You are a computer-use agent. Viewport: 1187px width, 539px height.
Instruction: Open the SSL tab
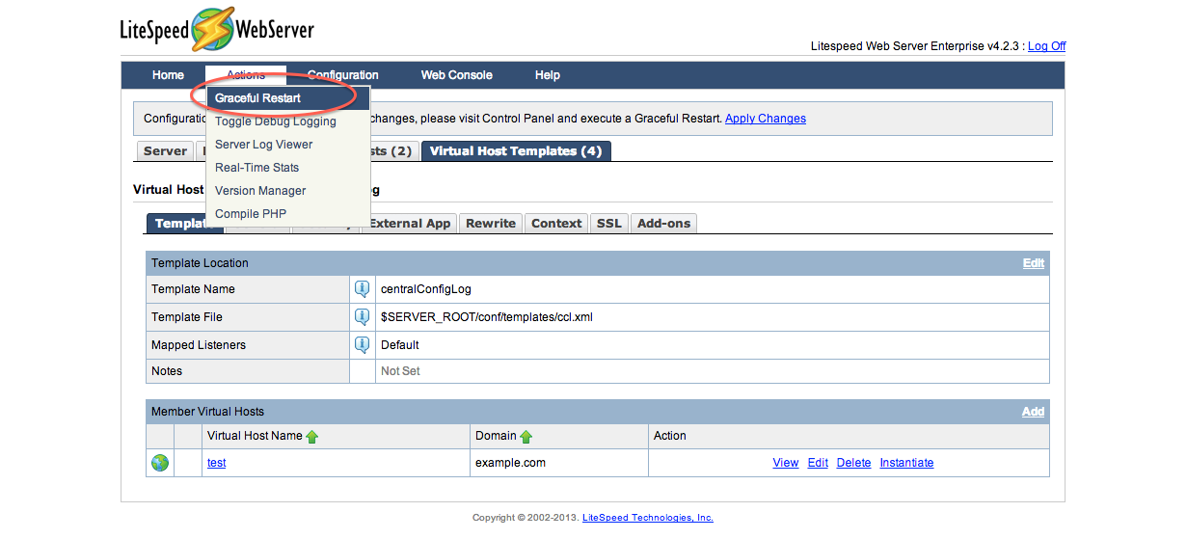click(609, 224)
